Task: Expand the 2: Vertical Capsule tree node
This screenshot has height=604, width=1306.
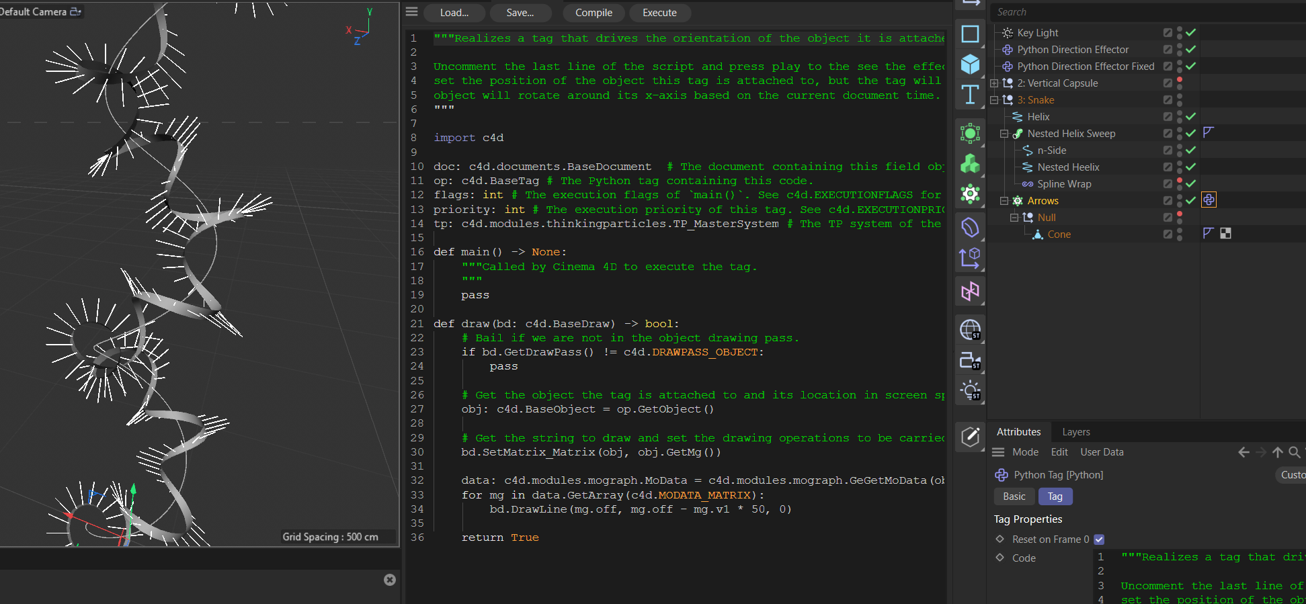Action: 994,83
